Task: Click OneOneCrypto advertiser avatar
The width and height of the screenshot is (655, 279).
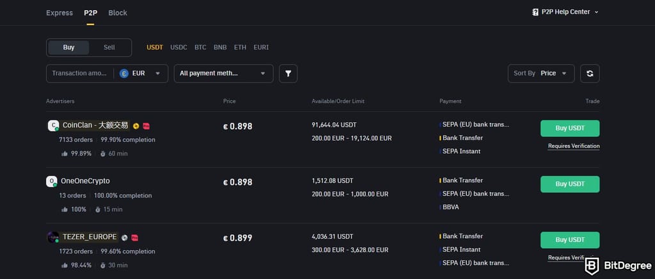Action: [52, 181]
